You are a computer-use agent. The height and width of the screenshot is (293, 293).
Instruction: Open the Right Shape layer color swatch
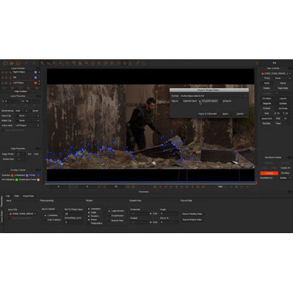[x=36, y=72]
